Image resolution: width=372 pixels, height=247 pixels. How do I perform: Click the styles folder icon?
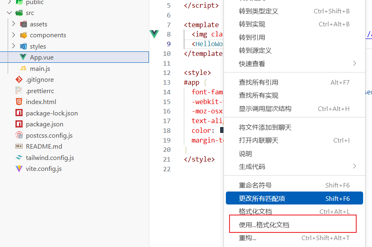click(23, 46)
